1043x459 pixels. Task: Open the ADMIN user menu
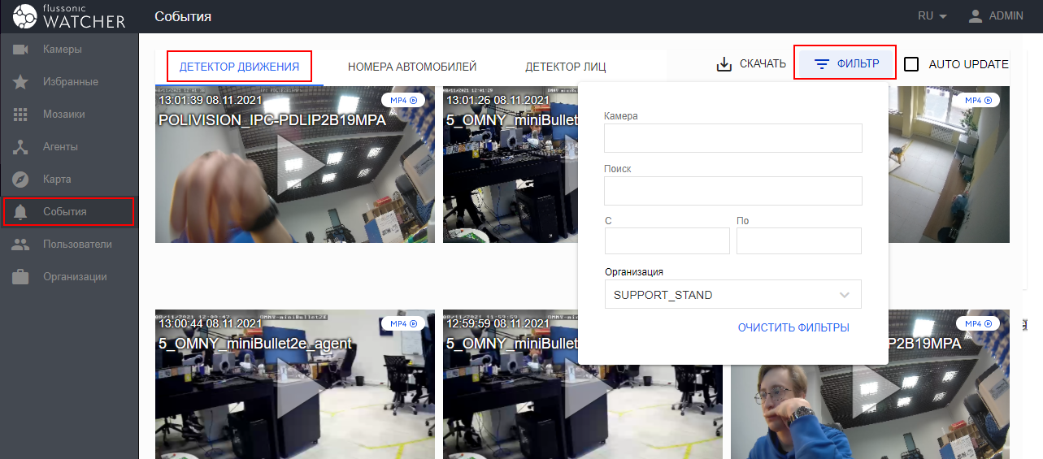click(x=996, y=16)
